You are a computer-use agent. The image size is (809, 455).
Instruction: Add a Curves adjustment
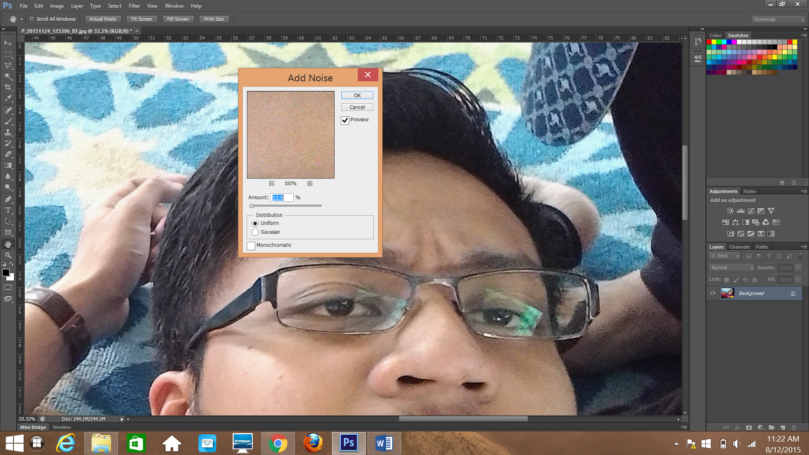(750, 211)
